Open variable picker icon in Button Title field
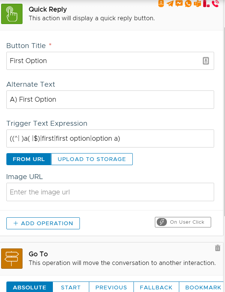This screenshot has width=225, height=292. [205, 61]
